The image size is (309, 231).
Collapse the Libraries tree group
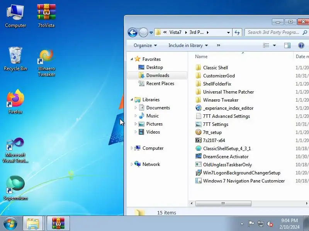(132, 100)
